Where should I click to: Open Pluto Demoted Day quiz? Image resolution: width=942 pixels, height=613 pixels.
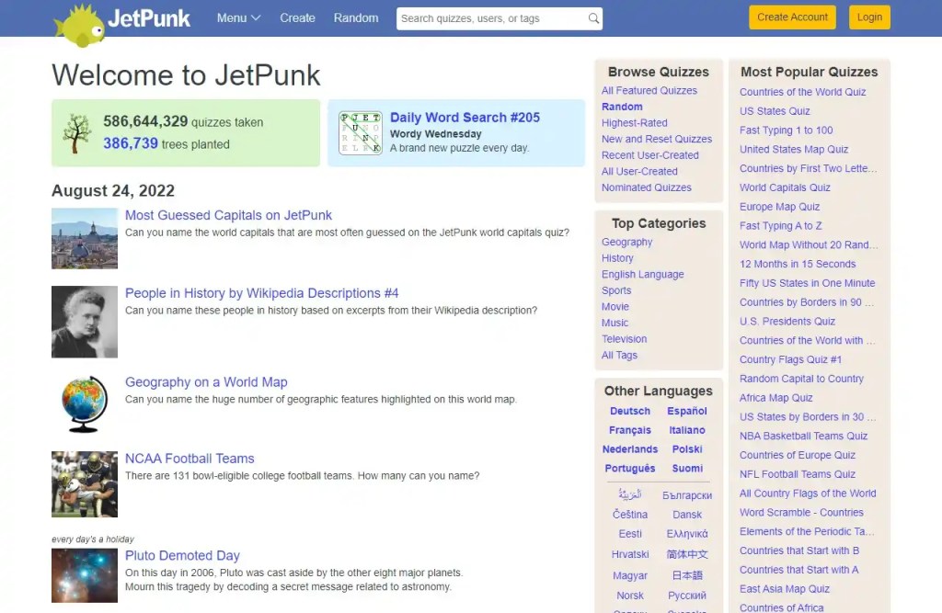182,555
